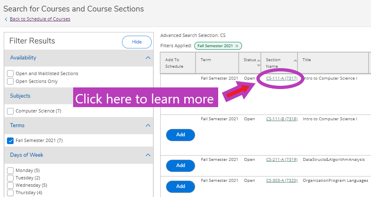Go back to Schedule of Courses

point(40,19)
